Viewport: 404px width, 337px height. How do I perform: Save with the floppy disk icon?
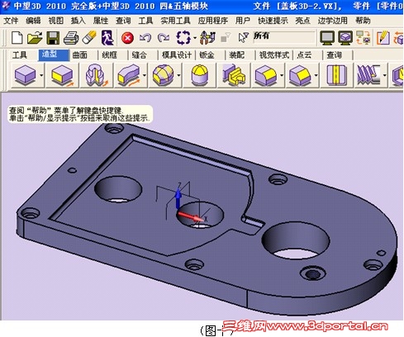[53, 38]
